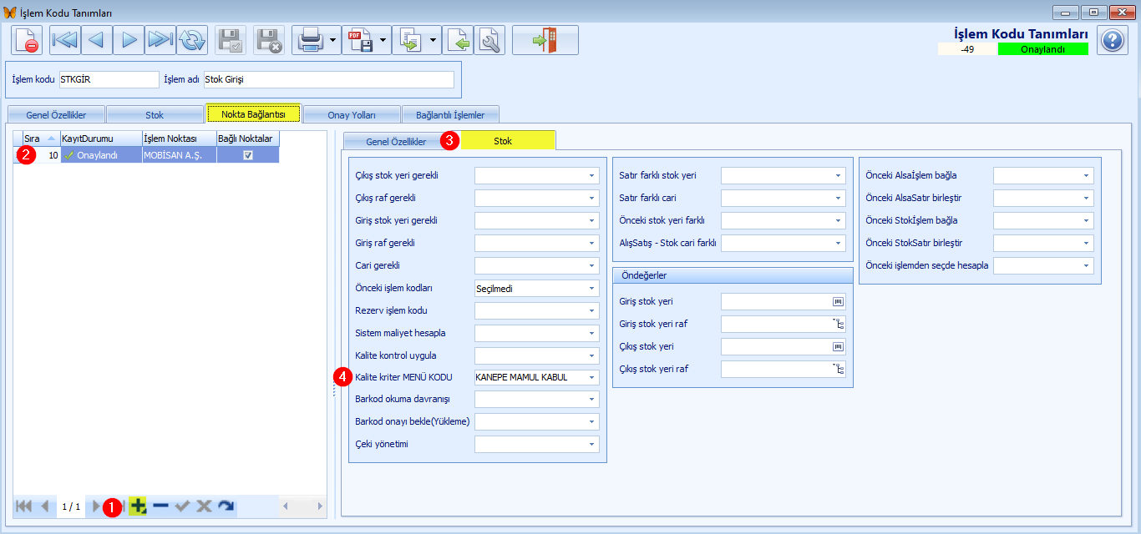Open the Bağlantılı İşlemler tab

click(x=450, y=114)
